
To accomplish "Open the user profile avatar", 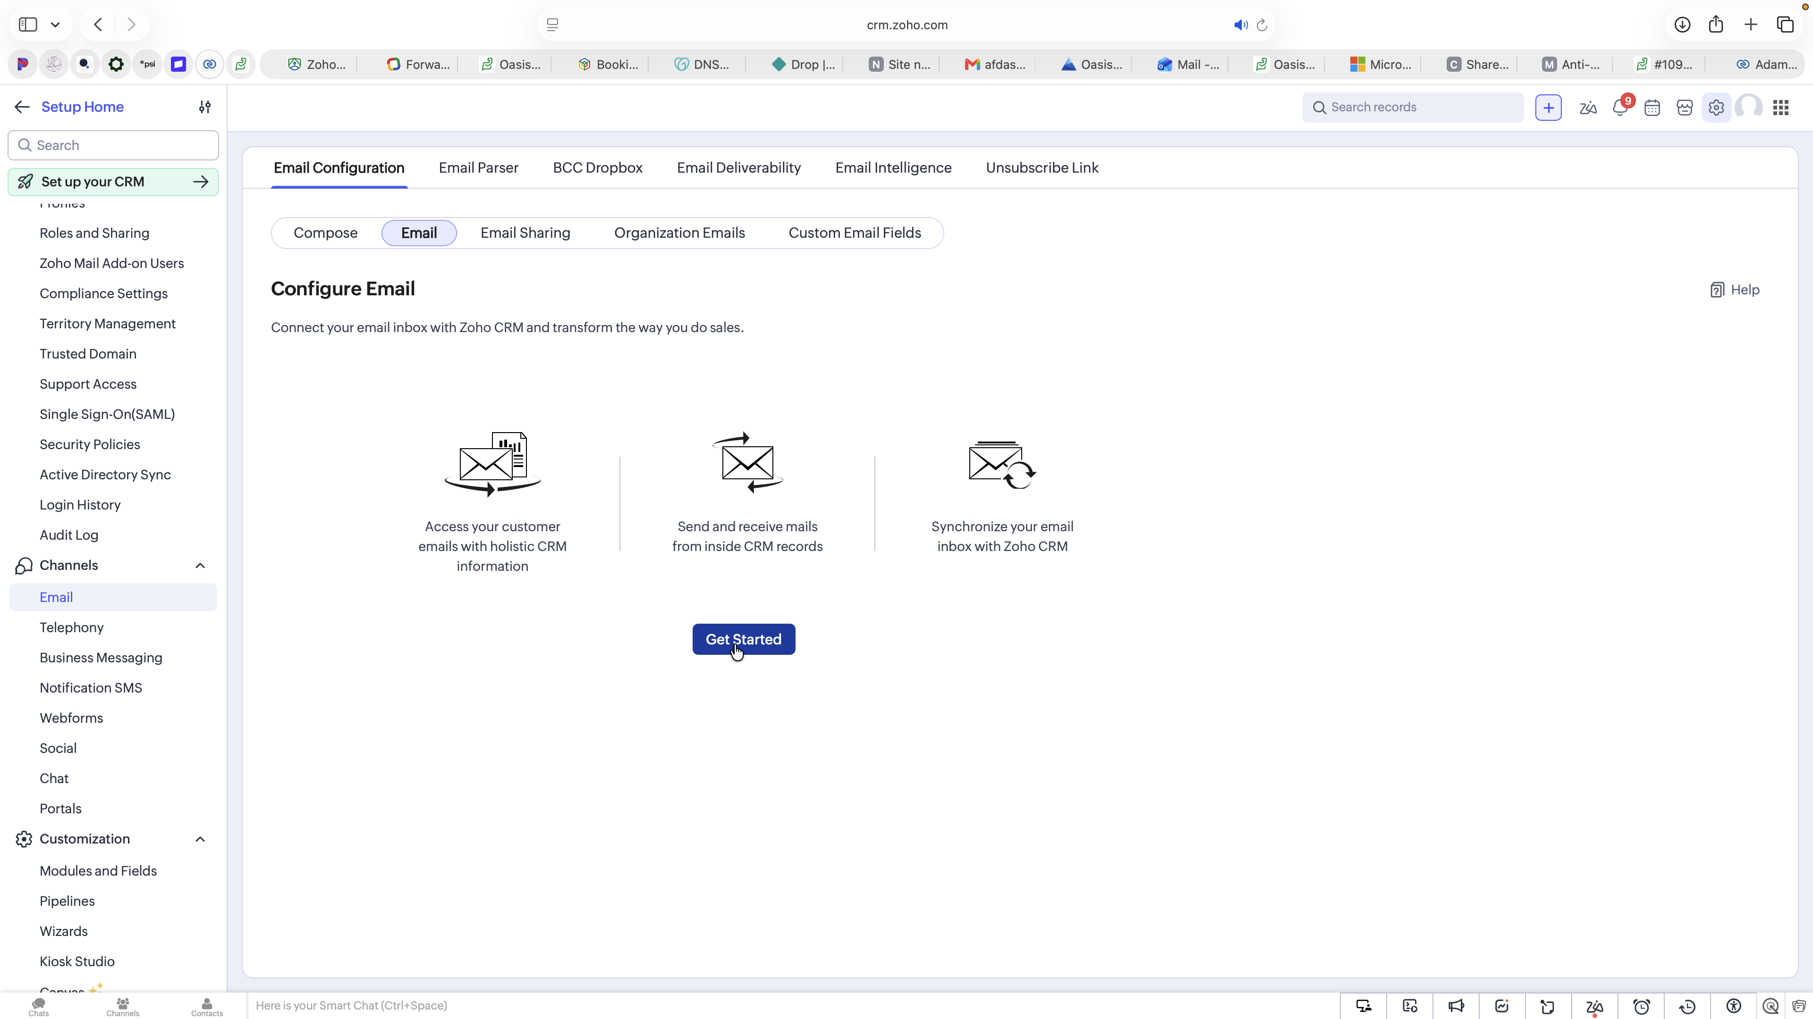I will point(1748,108).
